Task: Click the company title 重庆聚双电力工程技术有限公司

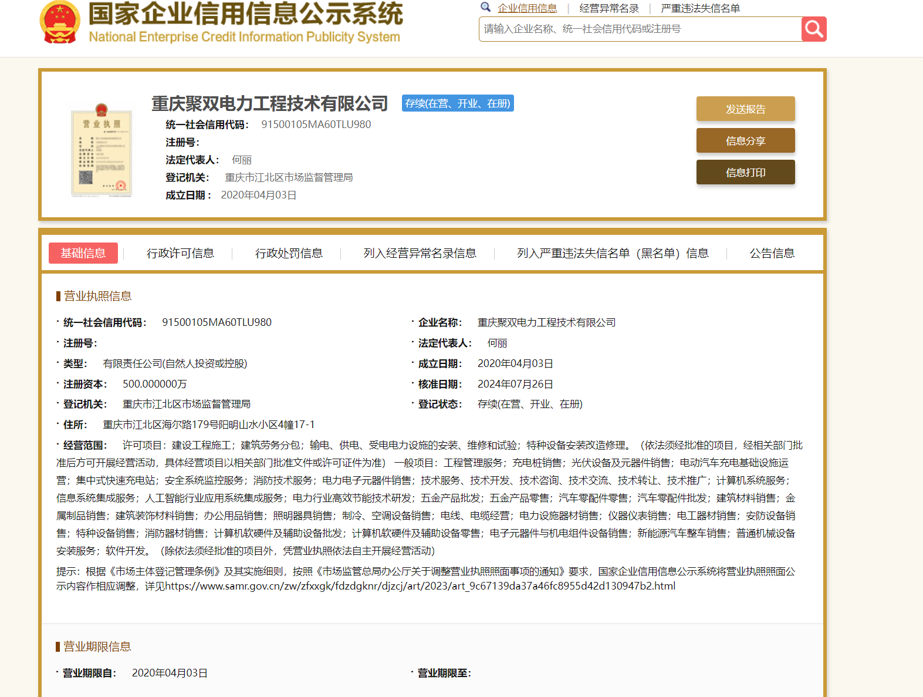Action: coord(270,103)
